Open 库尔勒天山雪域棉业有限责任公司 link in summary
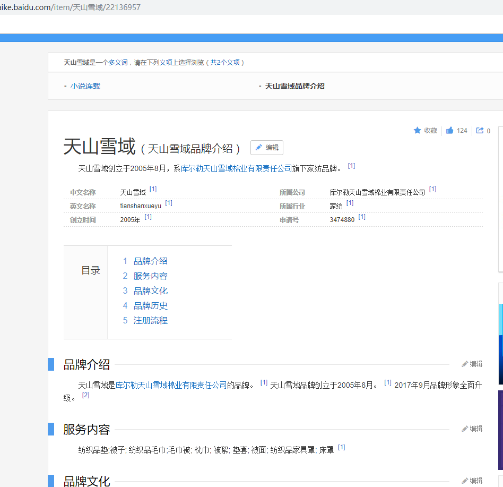This screenshot has width=503, height=487. (237, 168)
